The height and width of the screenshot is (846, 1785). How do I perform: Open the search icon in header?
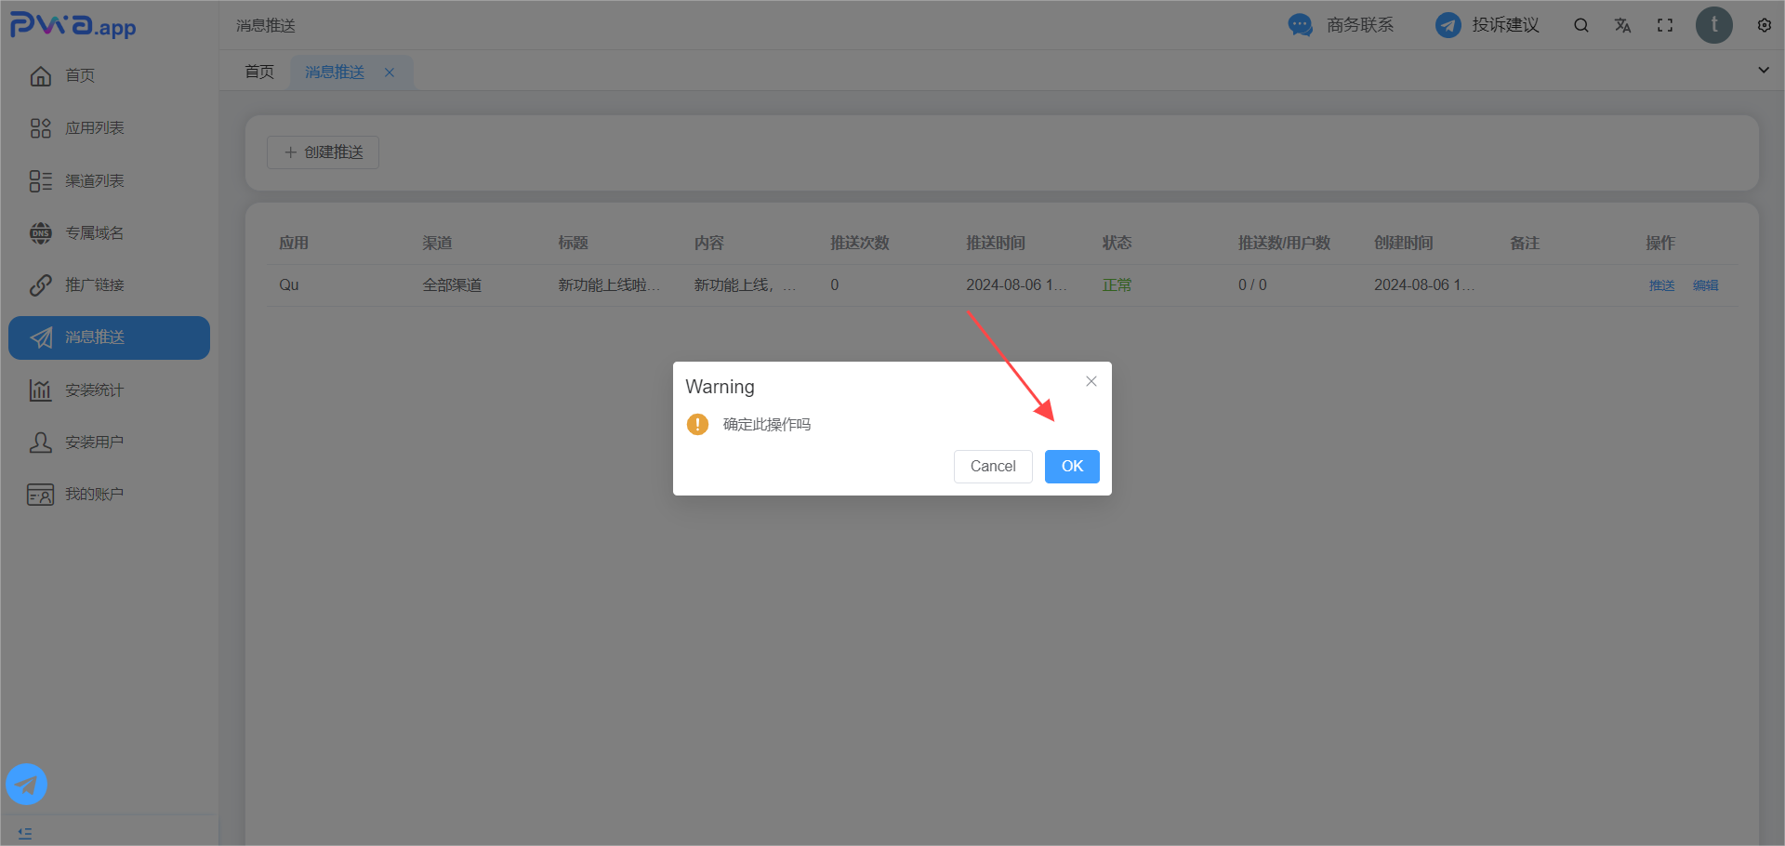tap(1580, 25)
